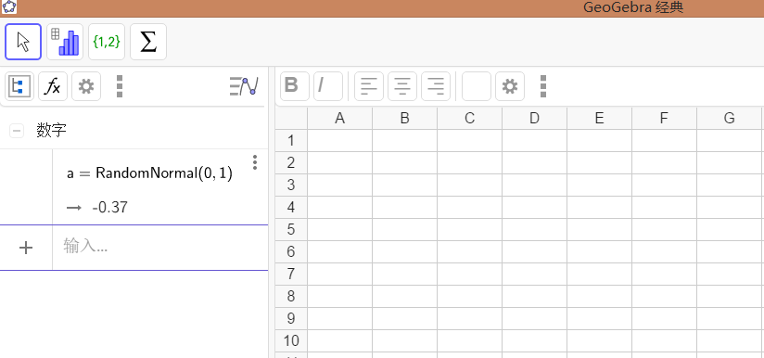Align spreadsheet cell text left
The image size is (764, 358).
tap(369, 86)
